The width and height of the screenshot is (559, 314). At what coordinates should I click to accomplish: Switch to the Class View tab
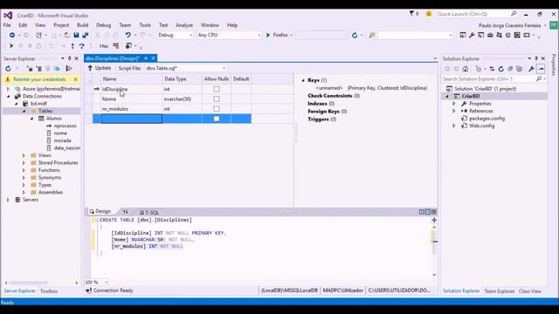(530, 291)
